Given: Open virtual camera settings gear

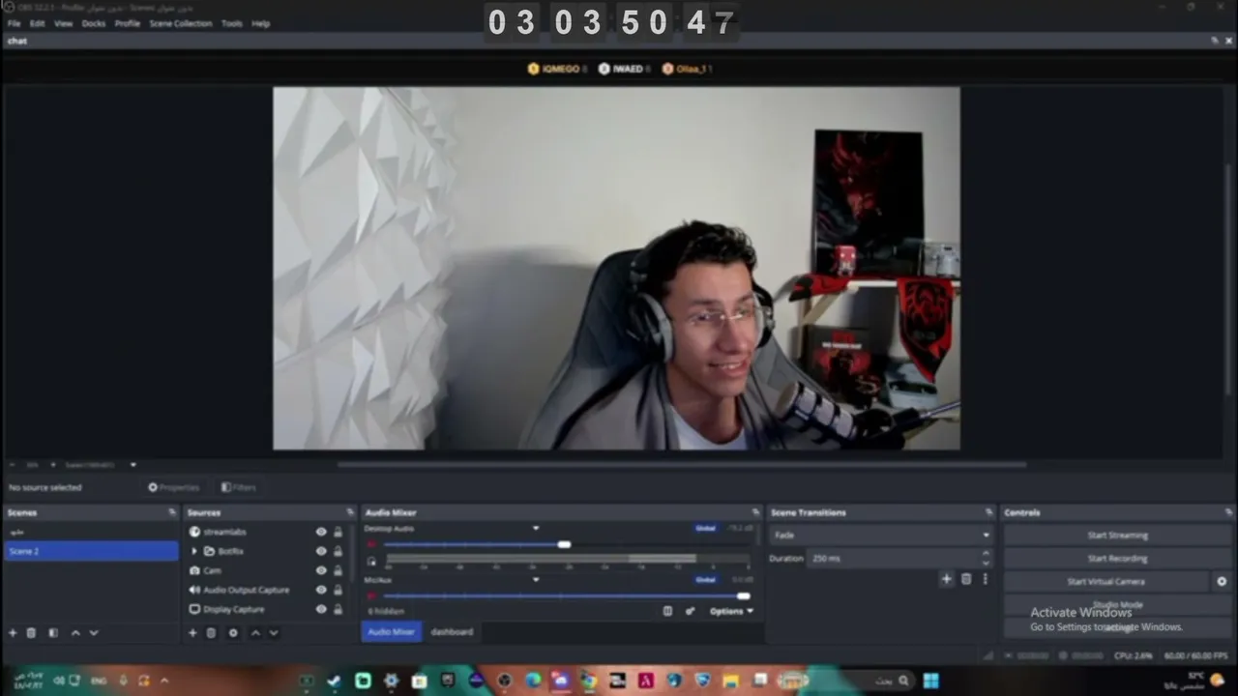Looking at the screenshot, I should click(1222, 582).
